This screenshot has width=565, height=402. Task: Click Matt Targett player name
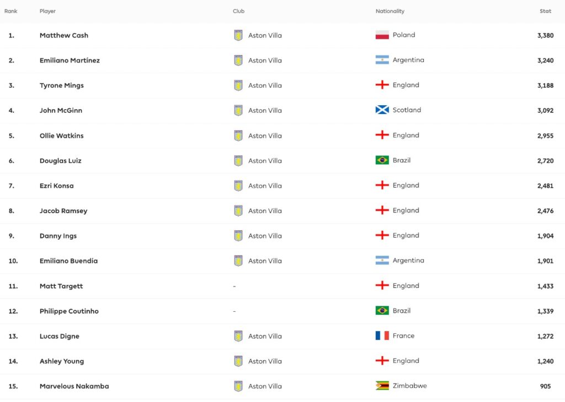point(61,286)
